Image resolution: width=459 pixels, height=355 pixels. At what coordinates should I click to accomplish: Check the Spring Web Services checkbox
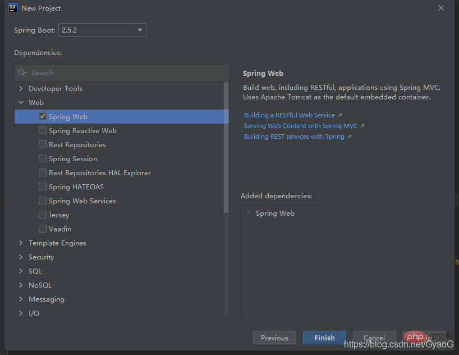43,201
